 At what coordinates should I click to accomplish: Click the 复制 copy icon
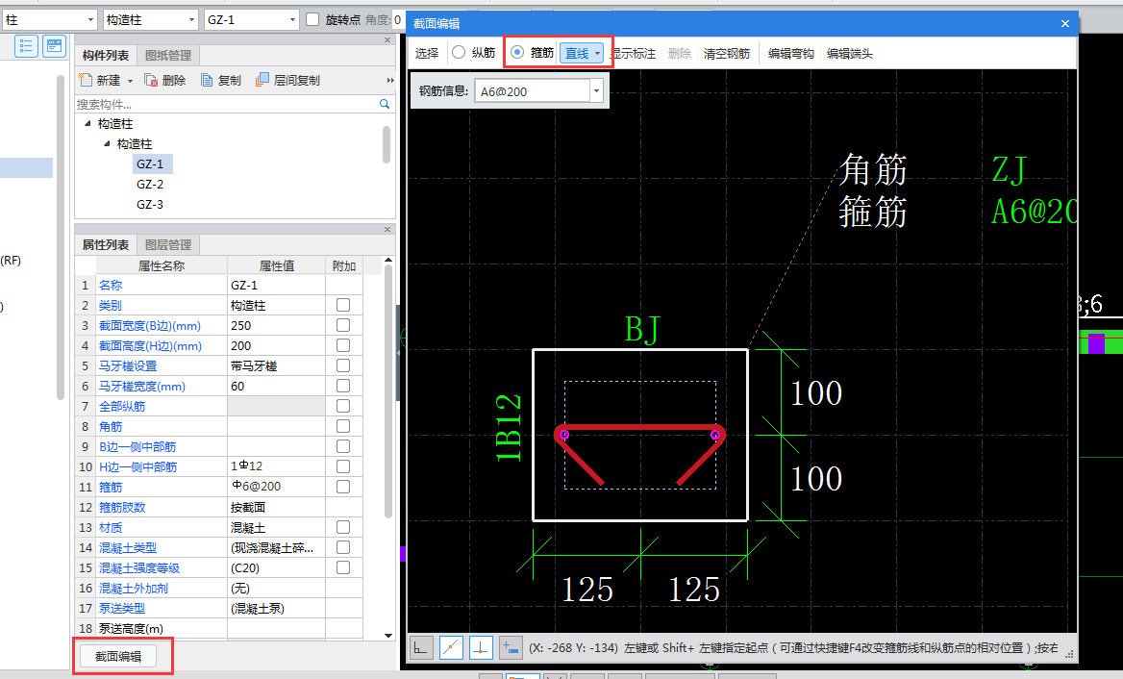[207, 80]
